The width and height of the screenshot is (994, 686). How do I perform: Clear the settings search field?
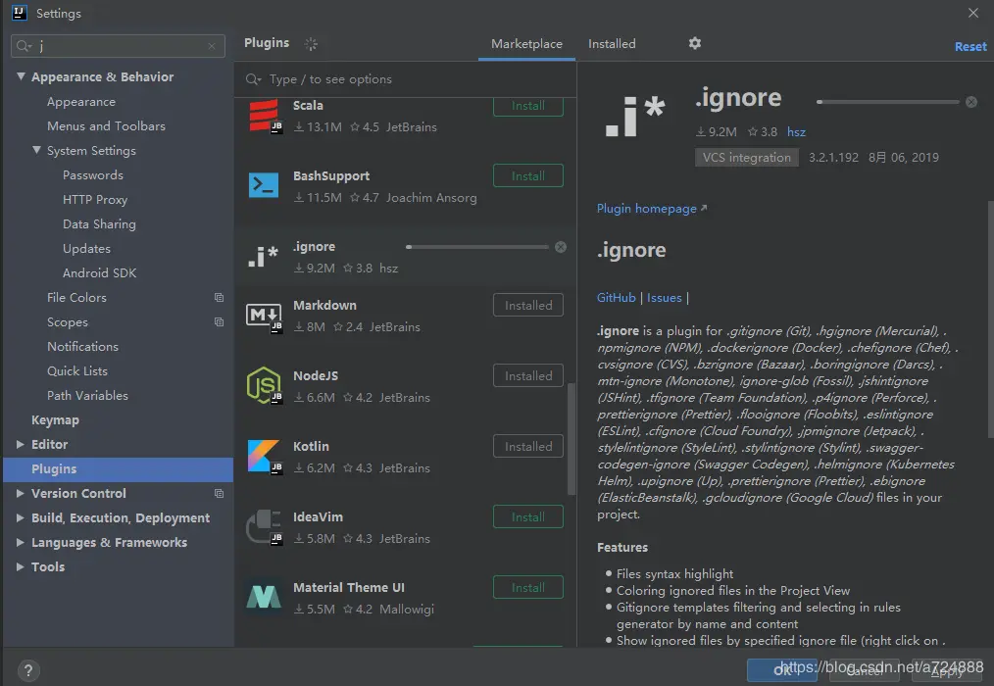pos(212,46)
